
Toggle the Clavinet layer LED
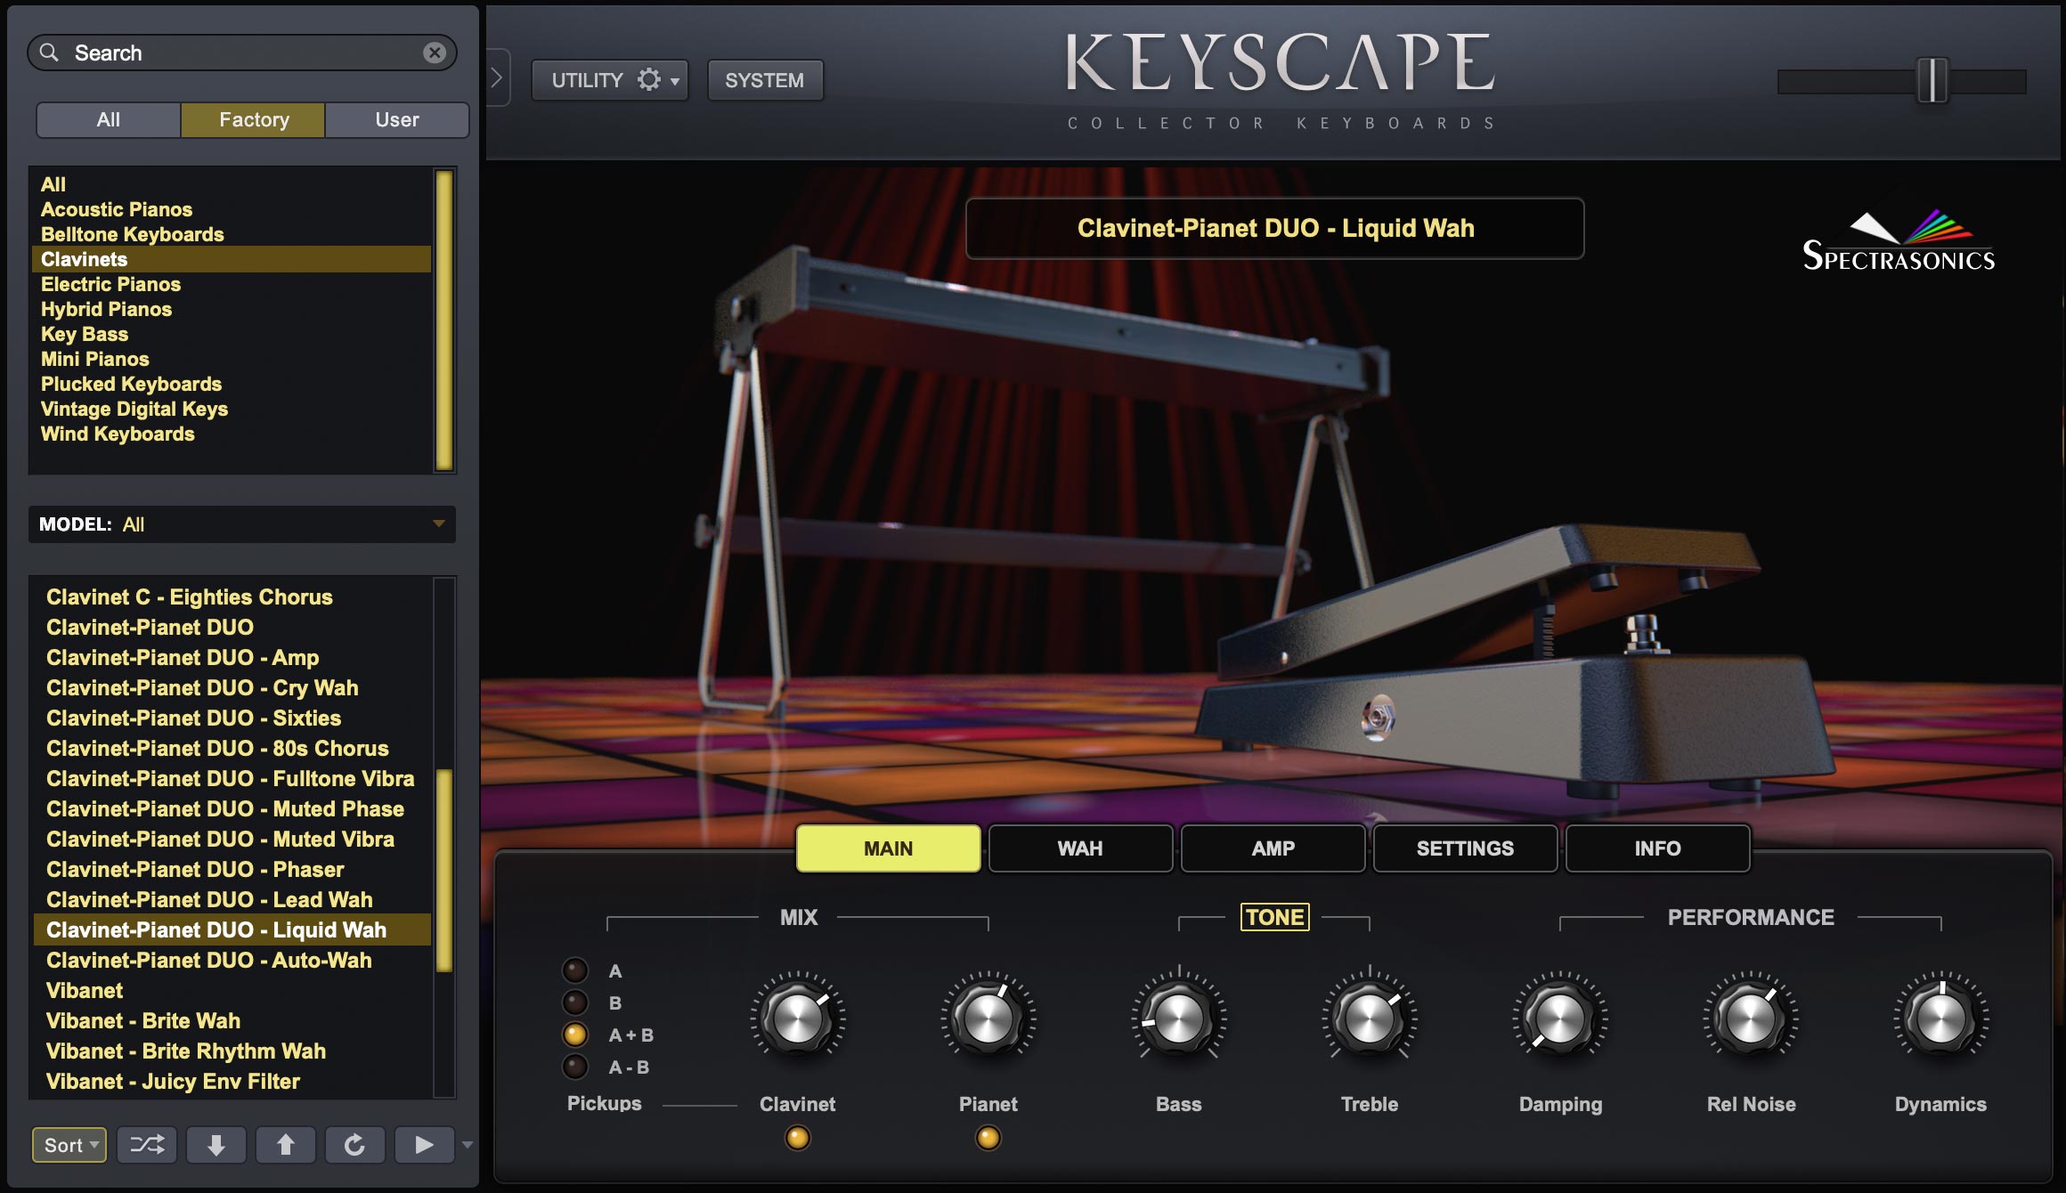pos(798,1138)
